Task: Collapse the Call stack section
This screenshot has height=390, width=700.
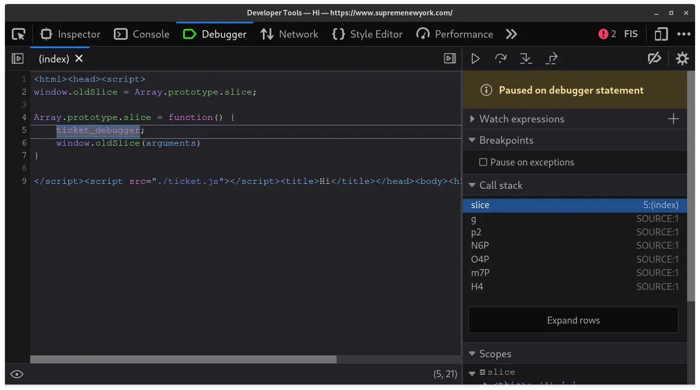Action: click(472, 185)
